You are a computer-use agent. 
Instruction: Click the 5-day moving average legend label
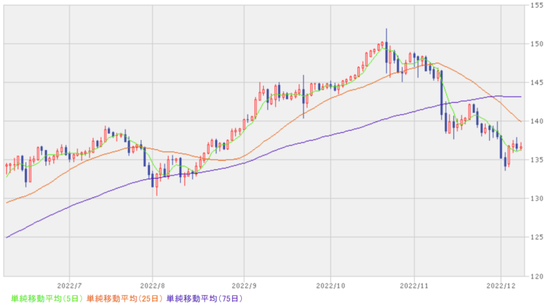click(x=47, y=298)
